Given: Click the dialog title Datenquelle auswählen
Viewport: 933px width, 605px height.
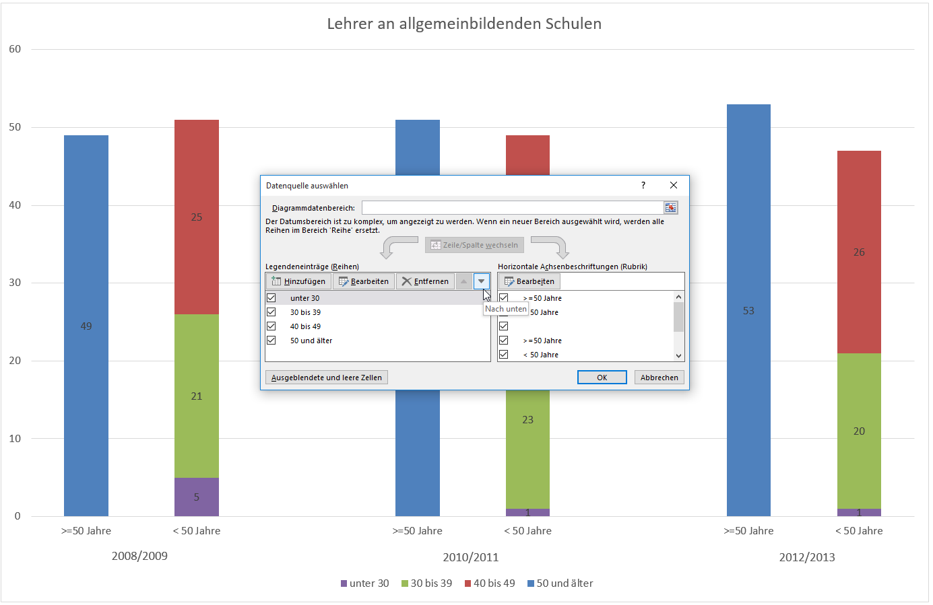Looking at the screenshot, I should coord(307,186).
